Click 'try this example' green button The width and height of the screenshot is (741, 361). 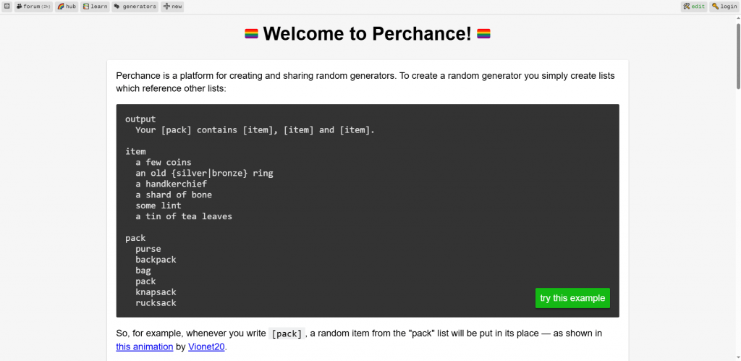coord(572,298)
